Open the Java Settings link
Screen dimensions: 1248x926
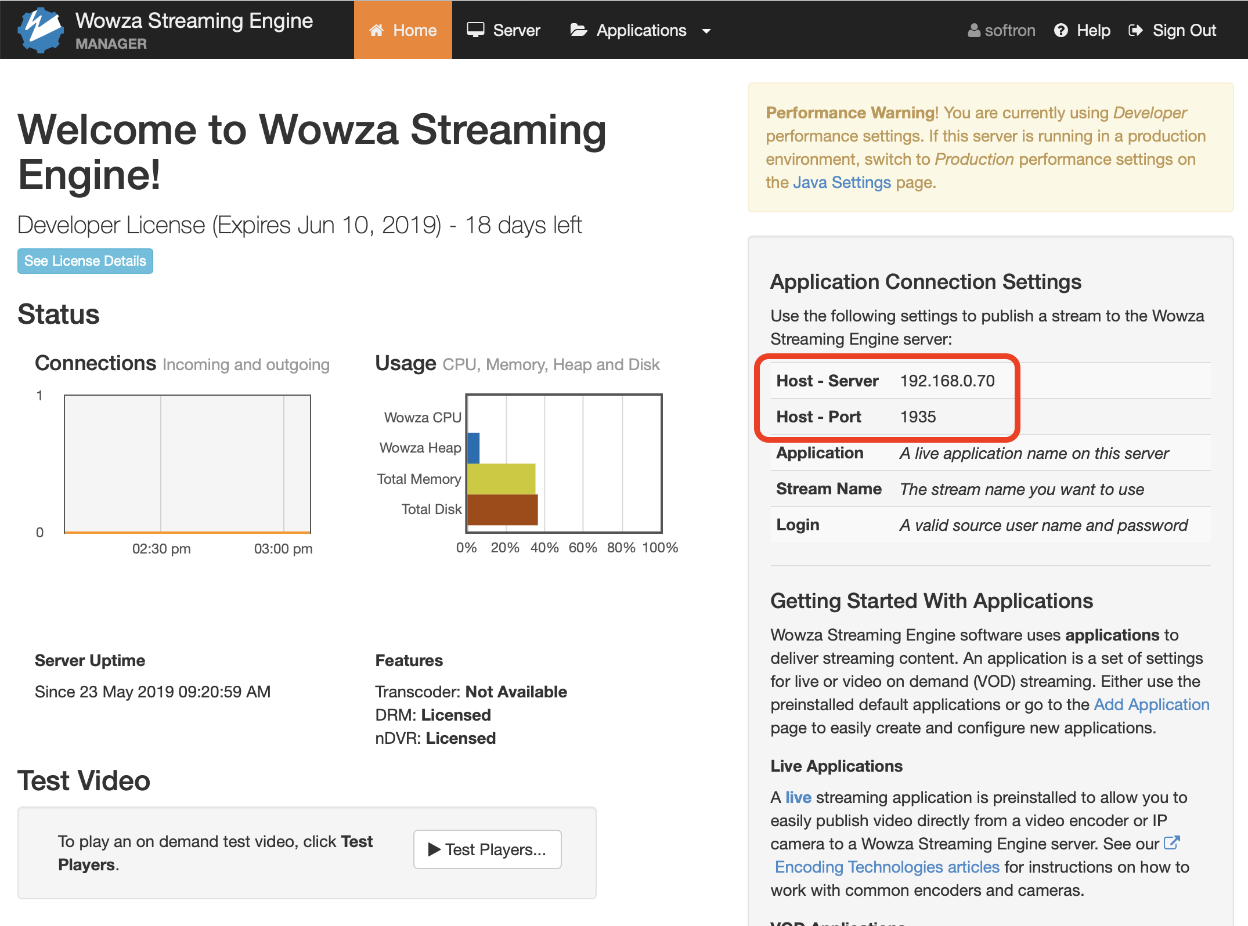[x=842, y=182]
